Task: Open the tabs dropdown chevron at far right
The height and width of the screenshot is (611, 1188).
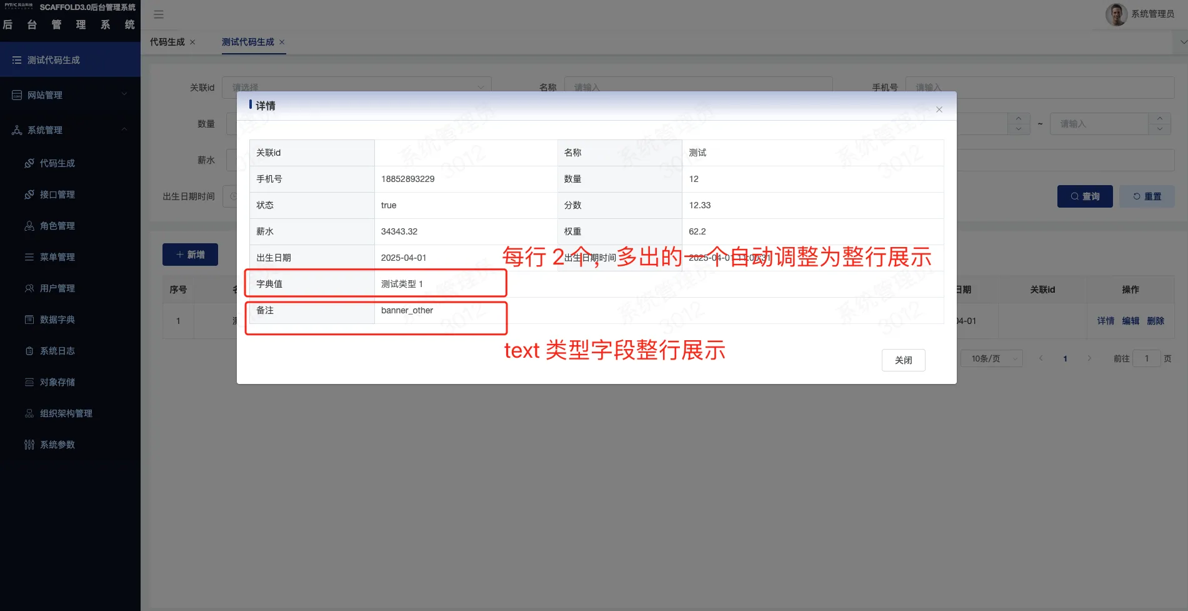Action: 1183,42
